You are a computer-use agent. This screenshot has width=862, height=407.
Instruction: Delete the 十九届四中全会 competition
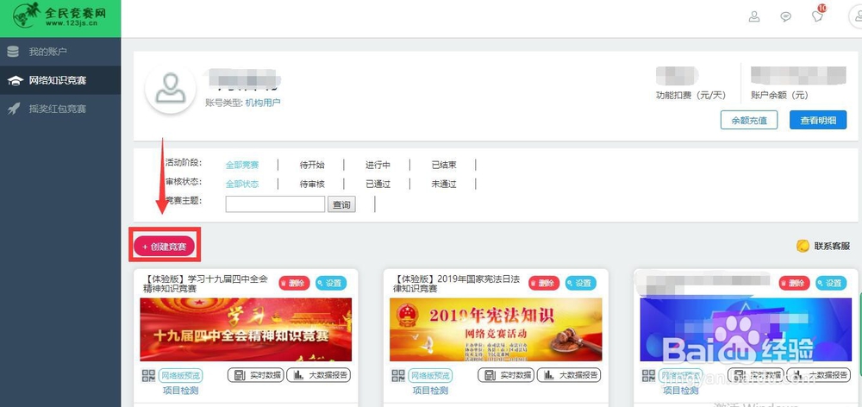[294, 283]
